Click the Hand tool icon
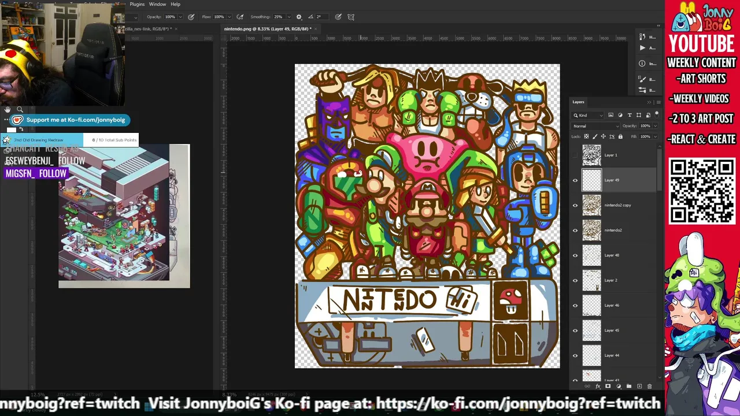Image resolution: width=740 pixels, height=416 pixels. click(x=8, y=109)
